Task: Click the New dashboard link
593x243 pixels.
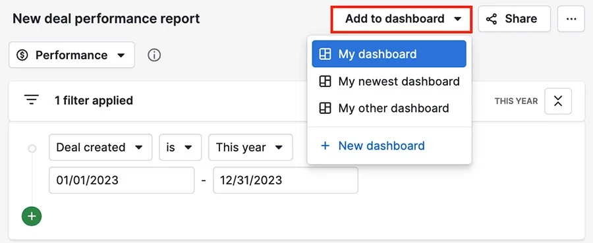Action: click(x=381, y=146)
